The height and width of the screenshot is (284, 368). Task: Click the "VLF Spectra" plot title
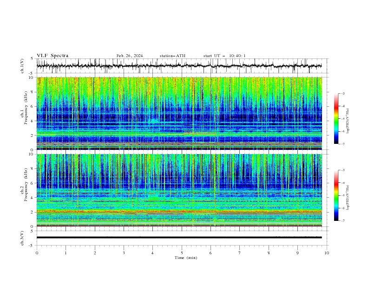53,56
